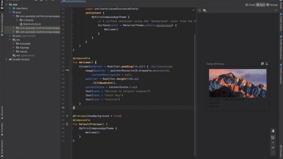Click the run gutter icon beside DefaultPreview function
Screen dimensions: 283x159
click(67, 124)
